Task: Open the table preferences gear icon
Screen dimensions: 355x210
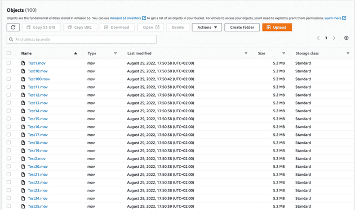Action: click(x=346, y=38)
